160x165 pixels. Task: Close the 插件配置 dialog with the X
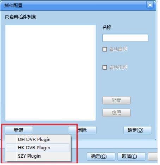(x=150, y=5)
